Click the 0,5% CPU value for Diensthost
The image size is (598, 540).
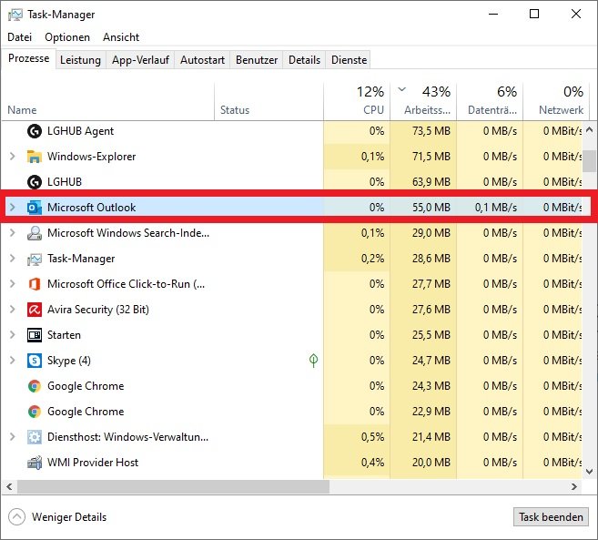pos(372,437)
